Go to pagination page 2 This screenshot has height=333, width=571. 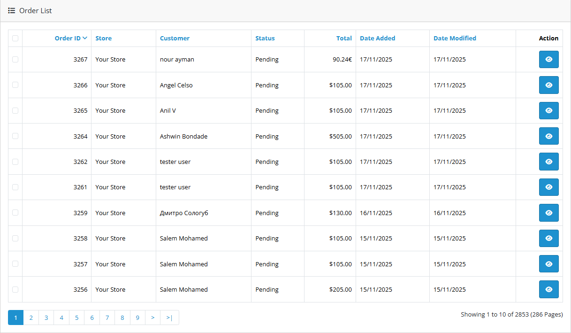pos(31,318)
